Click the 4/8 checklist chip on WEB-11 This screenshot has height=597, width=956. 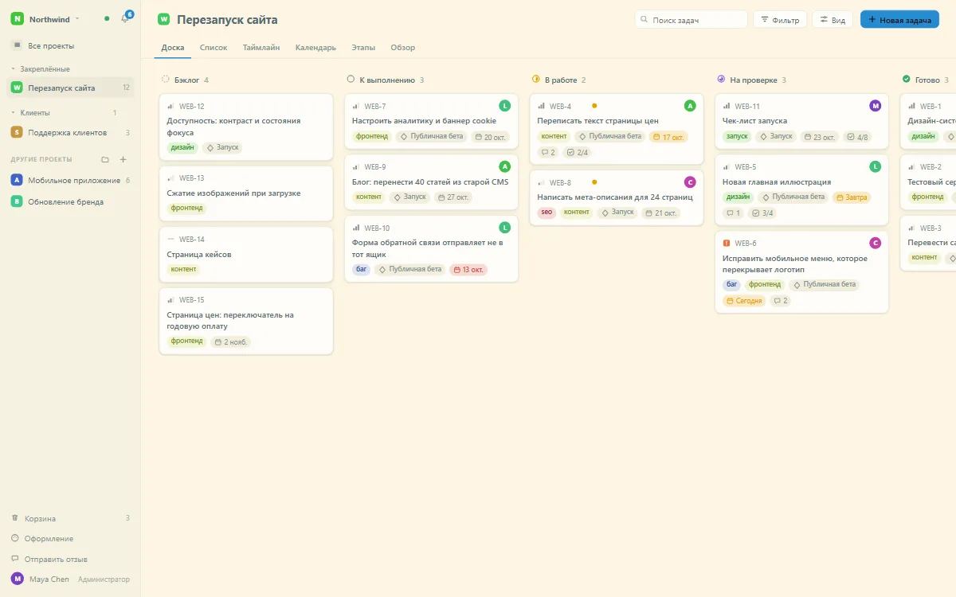858,137
